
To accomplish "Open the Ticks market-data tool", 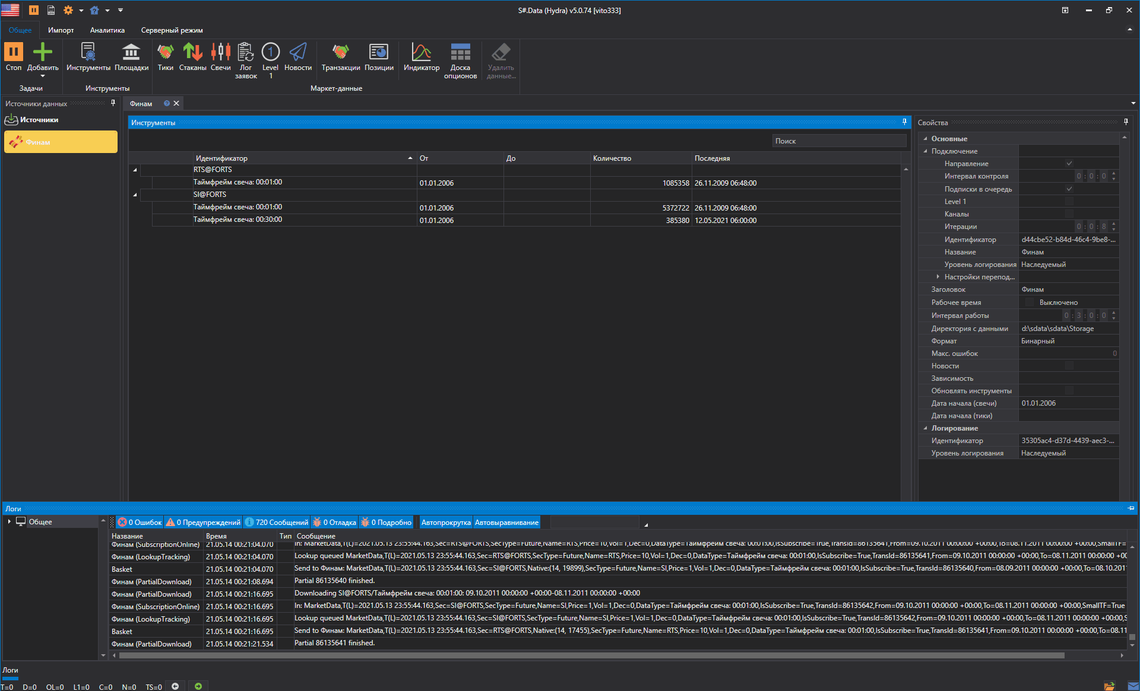I will tap(165, 53).
